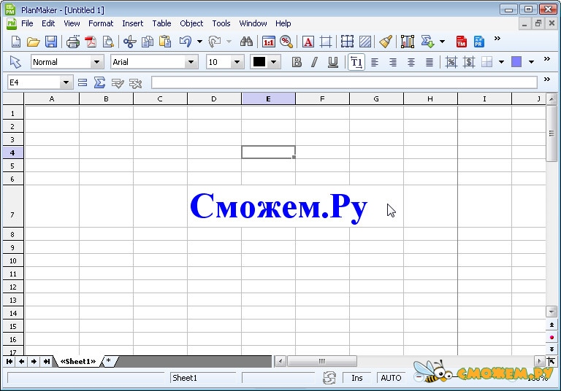Image resolution: width=561 pixels, height=391 pixels.
Task: Set actual size with the 1:1 zoom icon
Action: pos(268,42)
